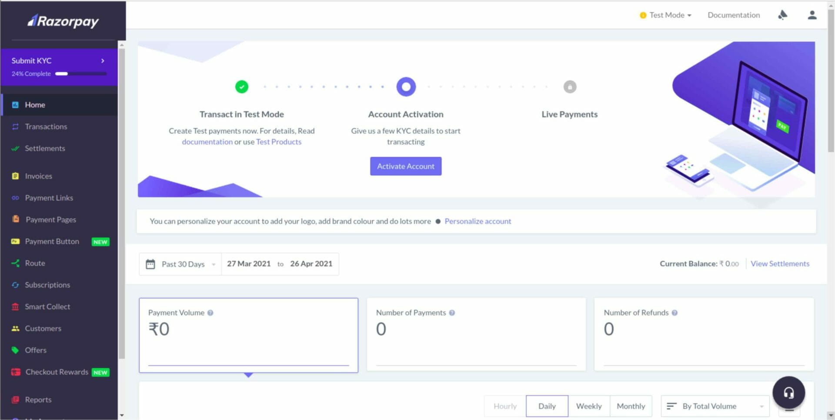
Task: Click the calendar icon in date filter
Action: 150,264
